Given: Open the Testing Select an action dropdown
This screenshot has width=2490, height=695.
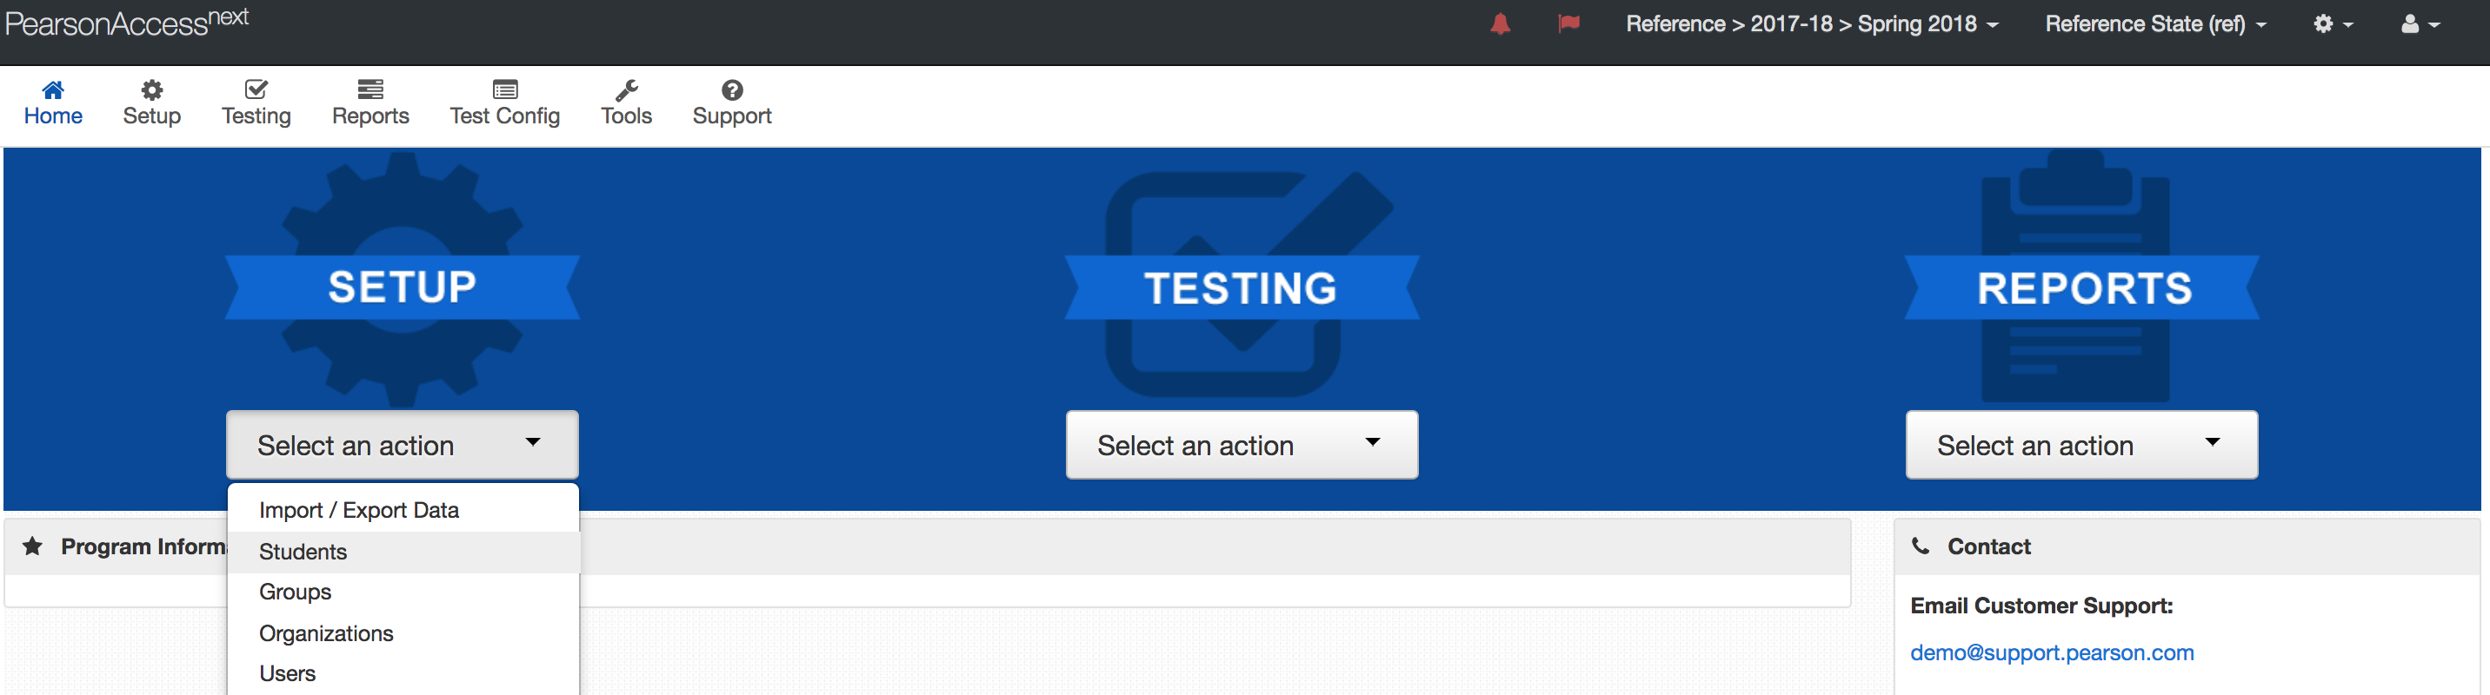Looking at the screenshot, I should point(1242,445).
